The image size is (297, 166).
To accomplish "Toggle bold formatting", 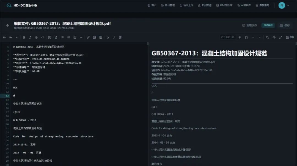I will click(x=24, y=37).
